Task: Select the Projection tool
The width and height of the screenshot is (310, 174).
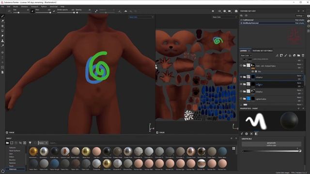Action: 2,26
